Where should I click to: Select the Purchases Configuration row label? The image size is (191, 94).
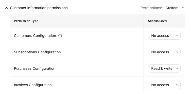click(34, 68)
